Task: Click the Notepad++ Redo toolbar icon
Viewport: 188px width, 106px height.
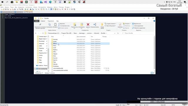Action: point(28,9)
